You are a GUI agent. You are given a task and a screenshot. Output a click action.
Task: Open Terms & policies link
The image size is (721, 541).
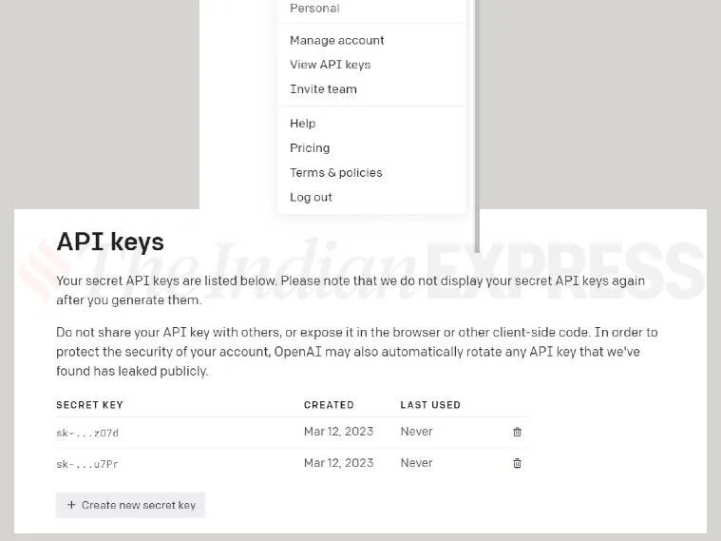(x=335, y=173)
